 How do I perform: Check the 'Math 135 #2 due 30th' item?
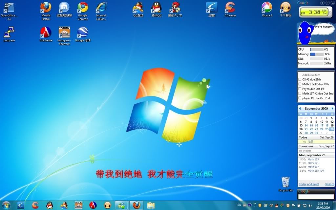pos(300,84)
